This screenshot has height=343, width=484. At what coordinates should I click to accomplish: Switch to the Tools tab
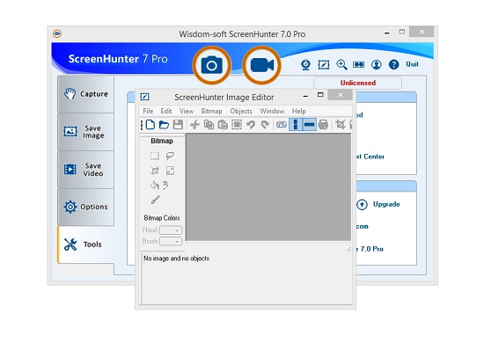coord(86,244)
